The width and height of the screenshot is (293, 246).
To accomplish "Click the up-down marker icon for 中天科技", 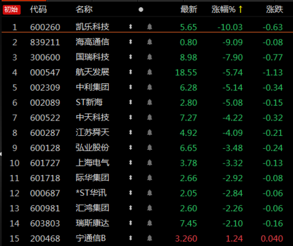I will point(131,117).
